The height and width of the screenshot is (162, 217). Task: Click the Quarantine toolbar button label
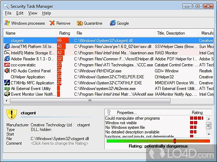pos(93,23)
